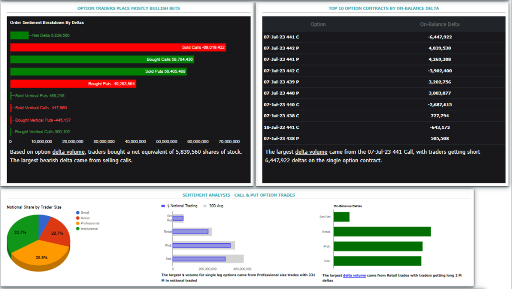Click the Net Delta 5,839,560 green bar

click(19, 35)
